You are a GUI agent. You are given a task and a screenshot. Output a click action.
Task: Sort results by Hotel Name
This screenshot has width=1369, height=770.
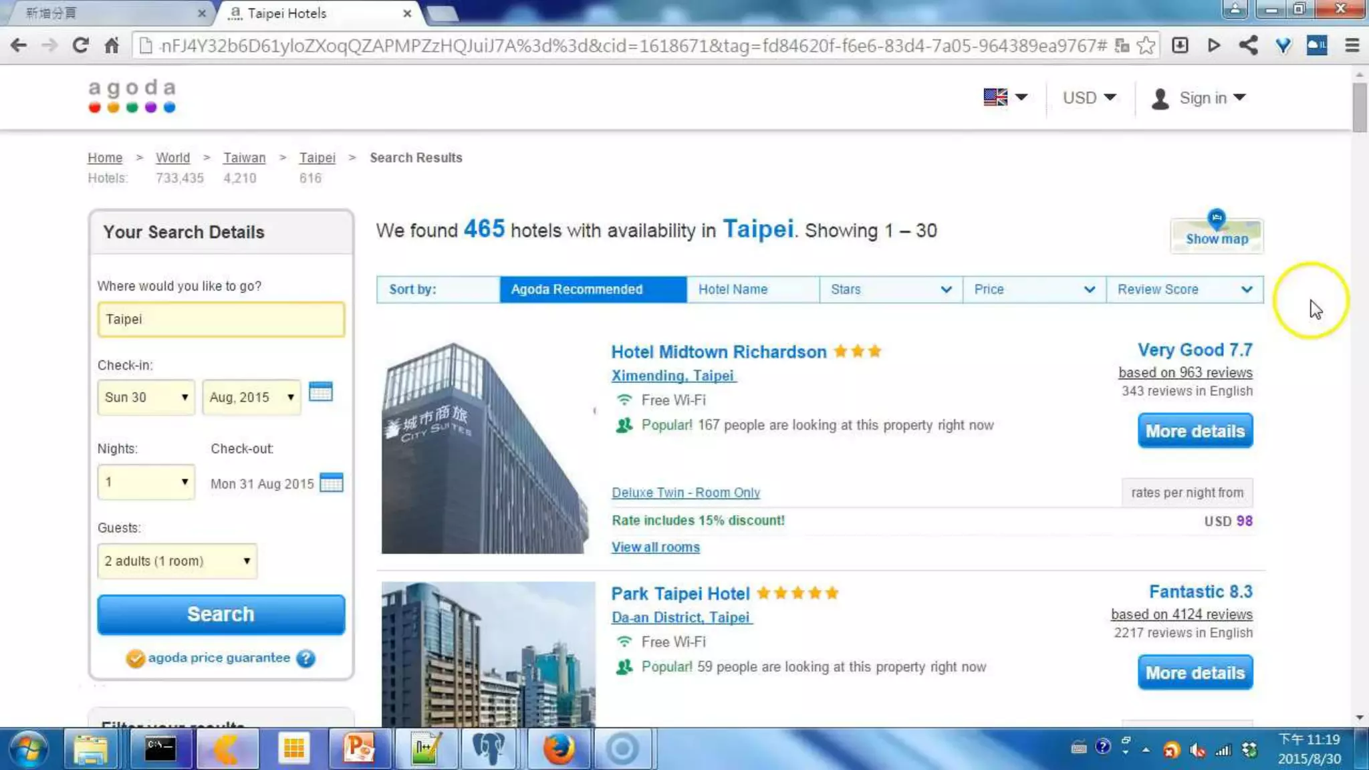click(x=733, y=289)
